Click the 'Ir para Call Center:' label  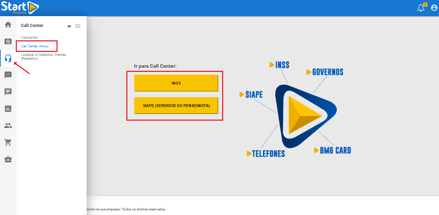click(155, 66)
